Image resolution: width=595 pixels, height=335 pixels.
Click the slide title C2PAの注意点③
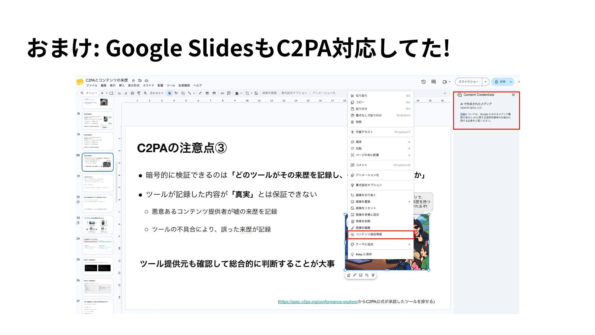(182, 148)
